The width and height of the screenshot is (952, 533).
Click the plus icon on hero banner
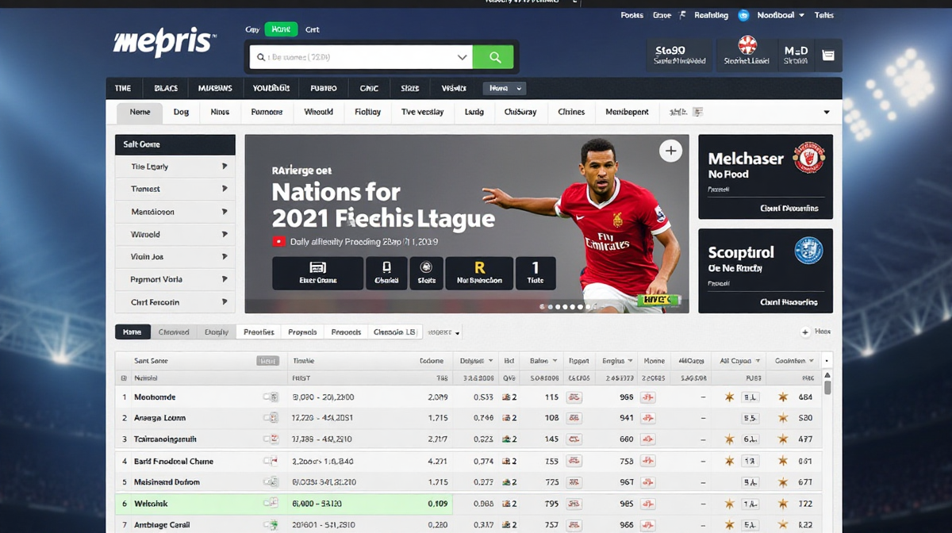point(670,151)
